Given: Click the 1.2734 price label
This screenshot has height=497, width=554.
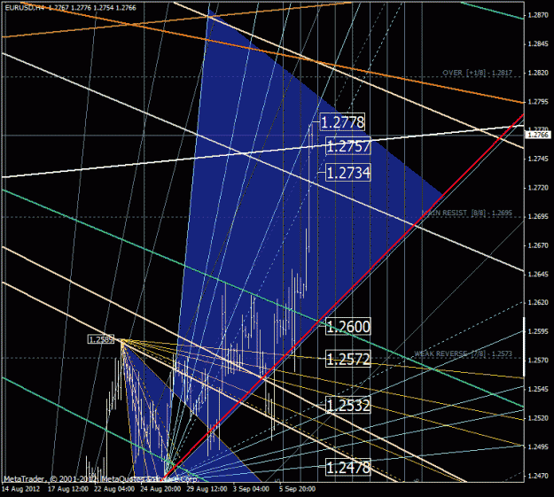Looking at the screenshot, I should (348, 173).
